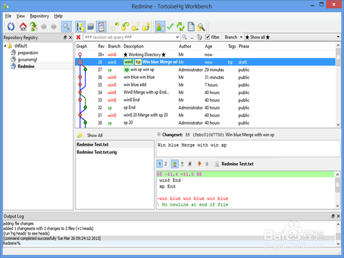Select revision 32 'xp End' row
The height and width of the screenshot is (258, 344).
pyautogui.click(x=205, y=108)
